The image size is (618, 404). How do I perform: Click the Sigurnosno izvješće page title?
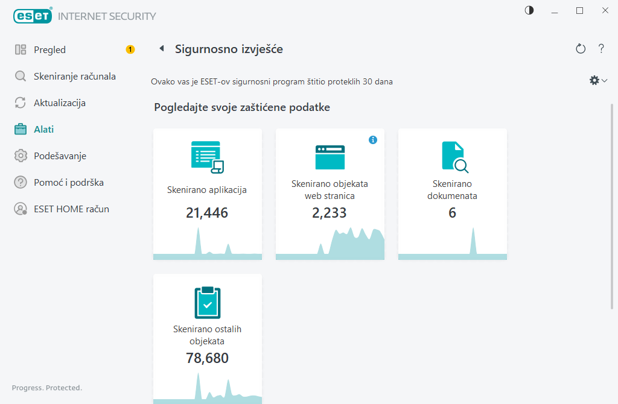tap(229, 49)
